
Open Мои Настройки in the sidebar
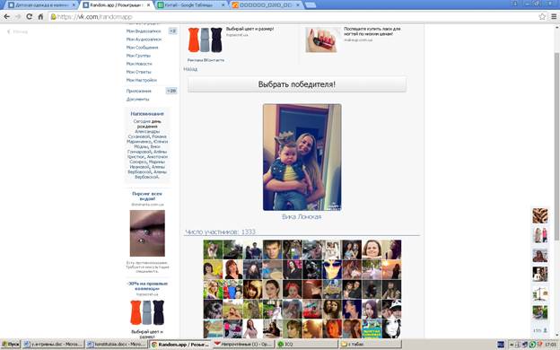pyautogui.click(x=142, y=80)
